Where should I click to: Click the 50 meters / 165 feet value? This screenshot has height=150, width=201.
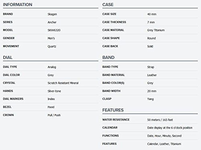[160, 120]
